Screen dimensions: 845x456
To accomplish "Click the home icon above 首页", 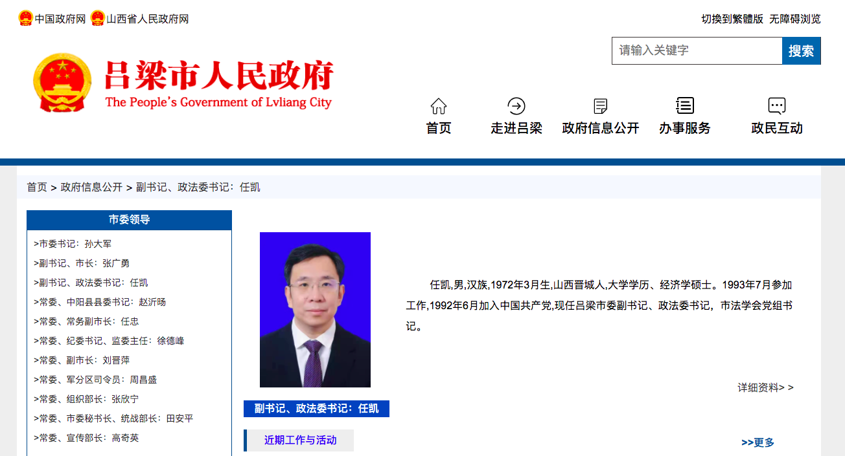I will (437, 105).
